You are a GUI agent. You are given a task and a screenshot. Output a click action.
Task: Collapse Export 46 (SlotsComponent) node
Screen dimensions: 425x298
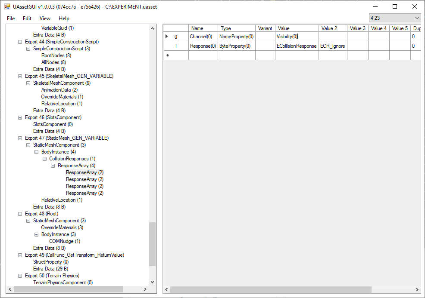[20, 118]
